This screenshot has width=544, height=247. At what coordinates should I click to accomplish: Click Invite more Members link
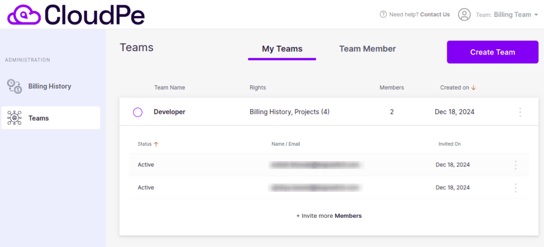329,216
